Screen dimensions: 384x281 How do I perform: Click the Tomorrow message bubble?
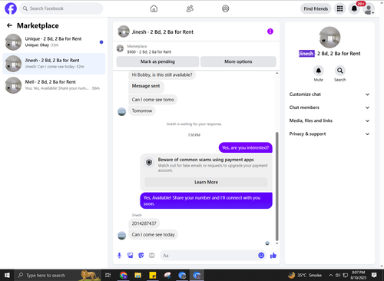click(142, 111)
